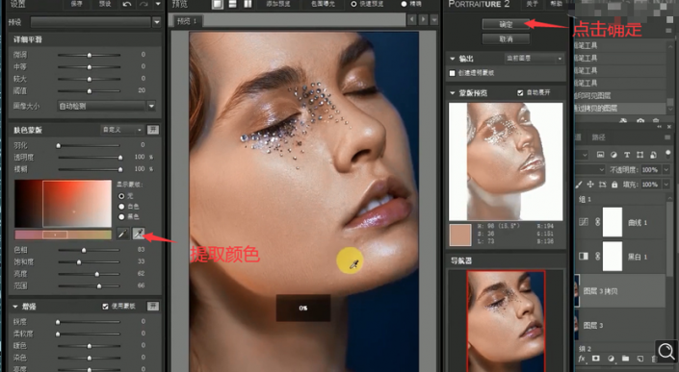
Task: Select the vertical split preview layout icon
Action: (x=248, y=4)
